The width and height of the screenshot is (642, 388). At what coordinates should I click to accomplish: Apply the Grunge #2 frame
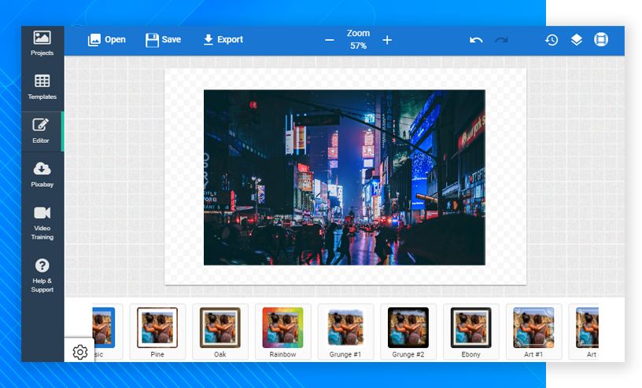tap(408, 332)
